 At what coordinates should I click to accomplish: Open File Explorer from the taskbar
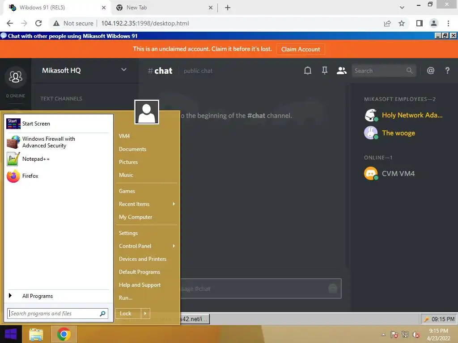(36, 334)
